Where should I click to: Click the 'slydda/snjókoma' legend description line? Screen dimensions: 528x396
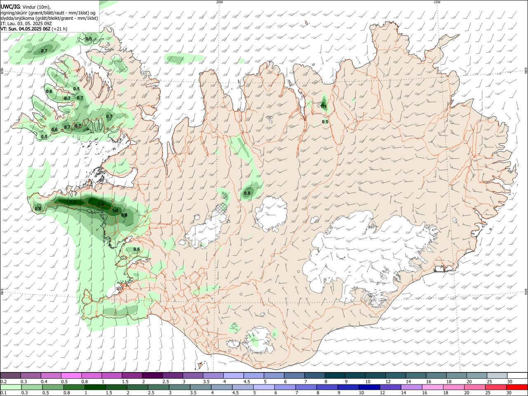(x=49, y=18)
